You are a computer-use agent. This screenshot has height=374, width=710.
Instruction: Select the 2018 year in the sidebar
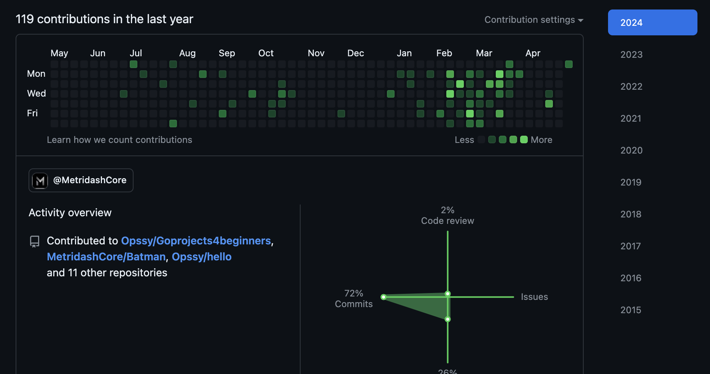(630, 214)
